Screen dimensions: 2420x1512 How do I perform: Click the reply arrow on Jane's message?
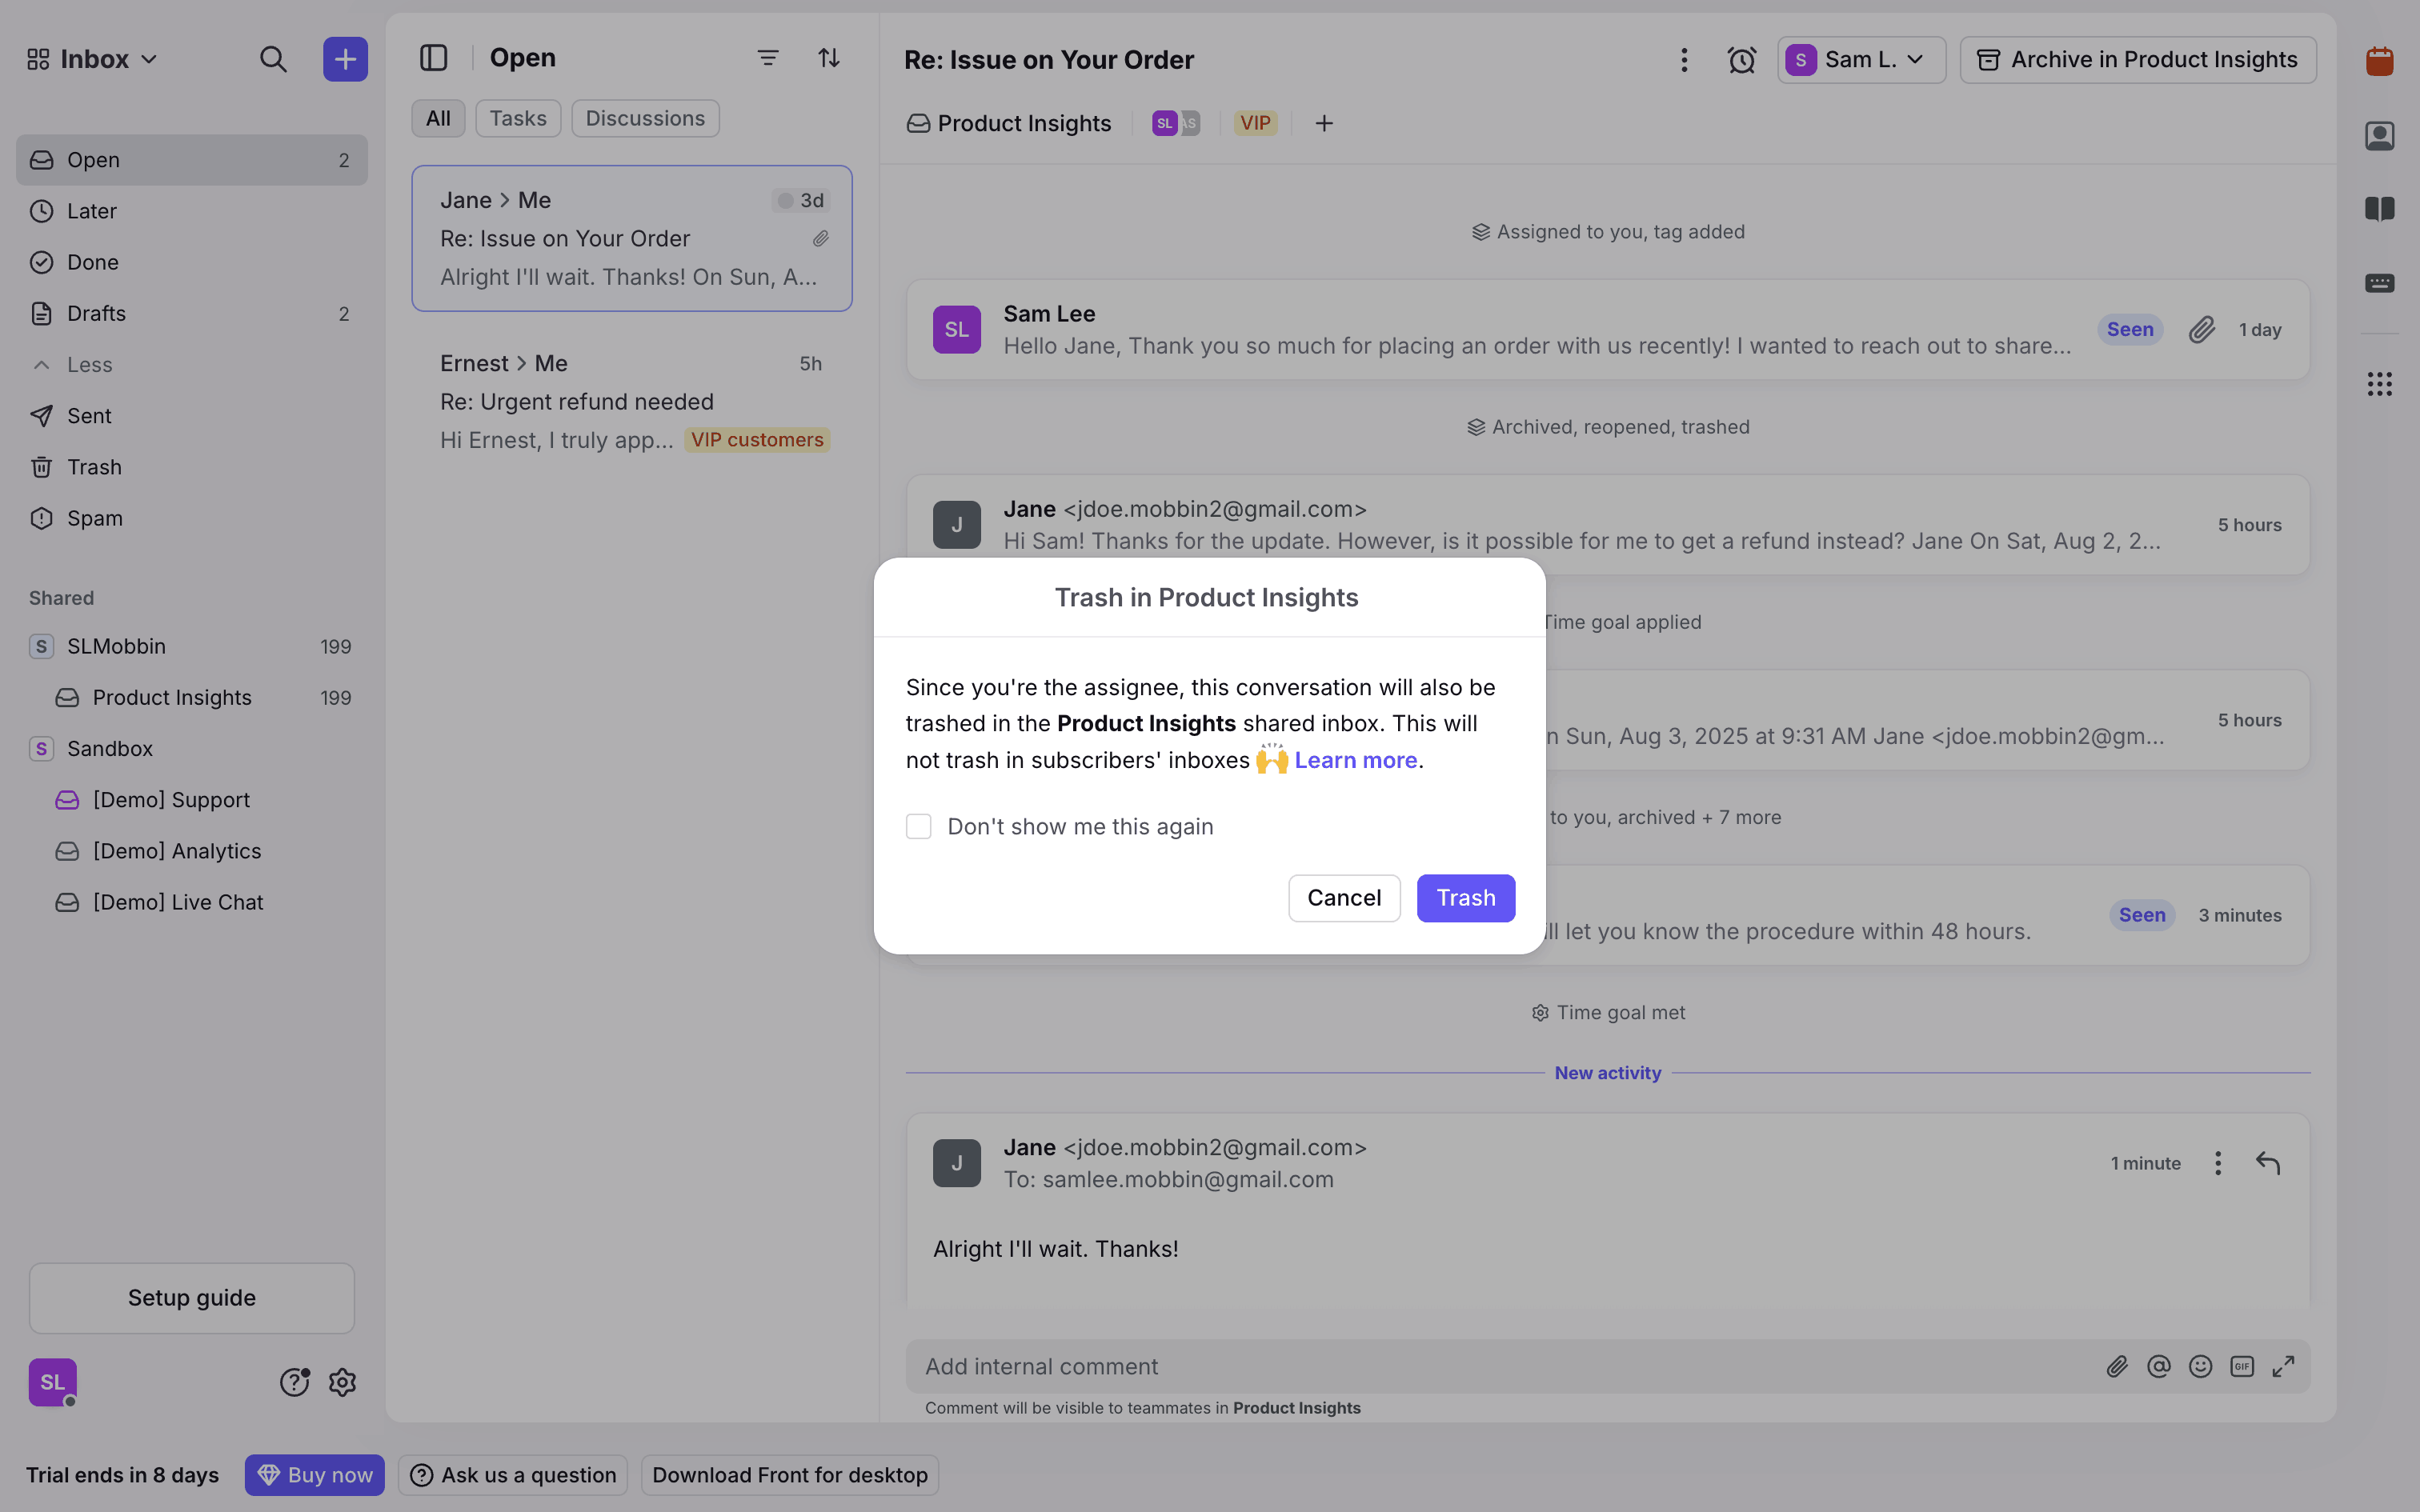(2267, 1163)
